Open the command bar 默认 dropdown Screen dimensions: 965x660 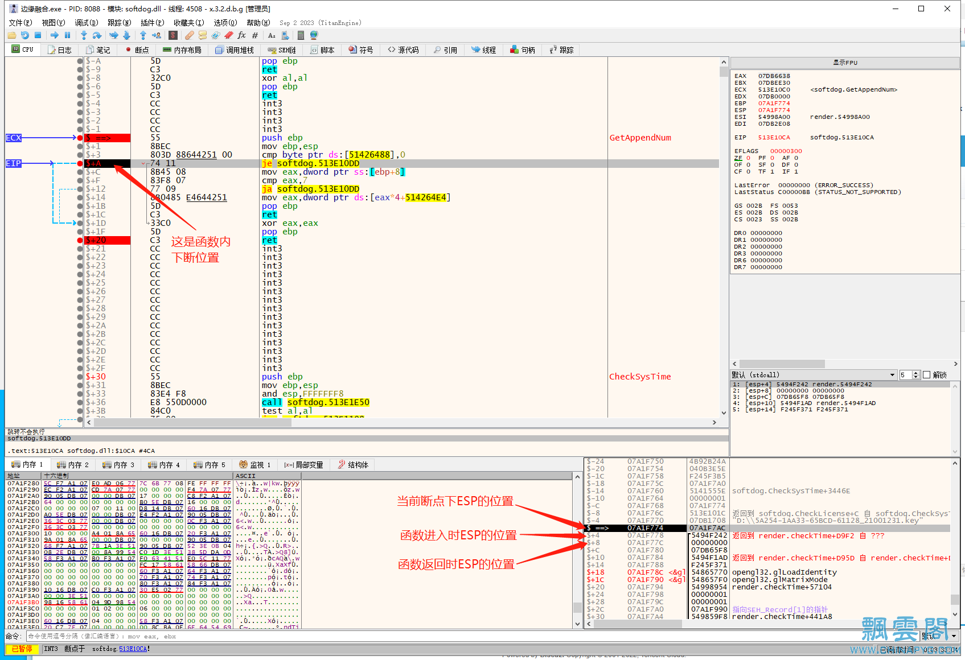(939, 636)
